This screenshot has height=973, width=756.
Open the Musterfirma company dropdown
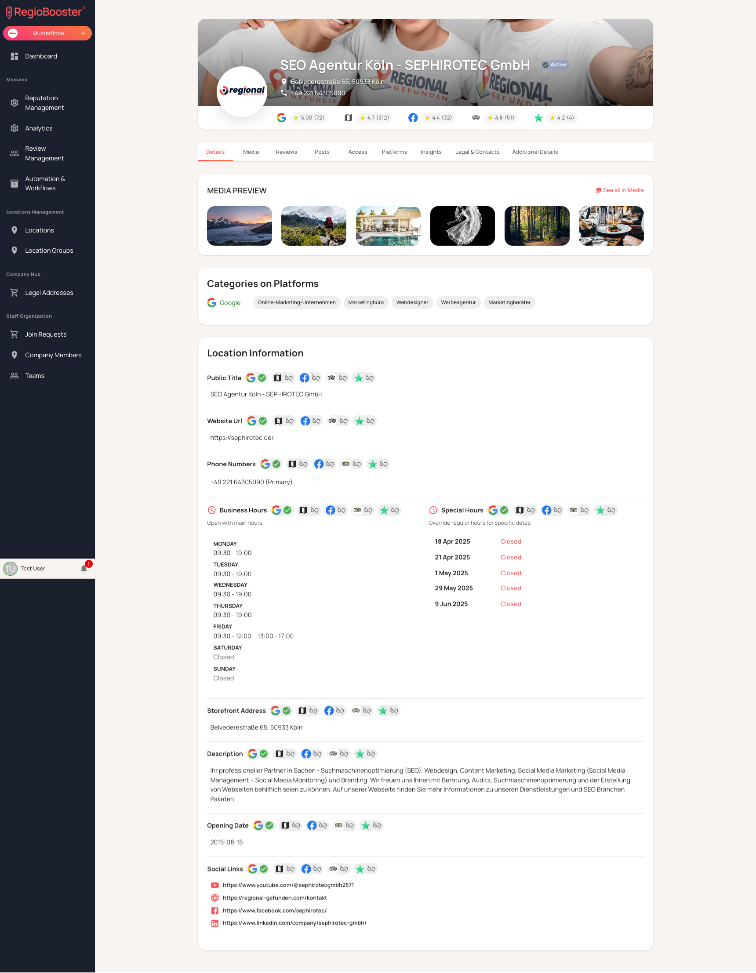[47, 33]
